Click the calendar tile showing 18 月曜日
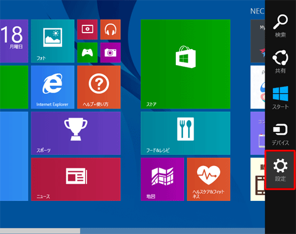The image size is (296, 234). (x=14, y=41)
